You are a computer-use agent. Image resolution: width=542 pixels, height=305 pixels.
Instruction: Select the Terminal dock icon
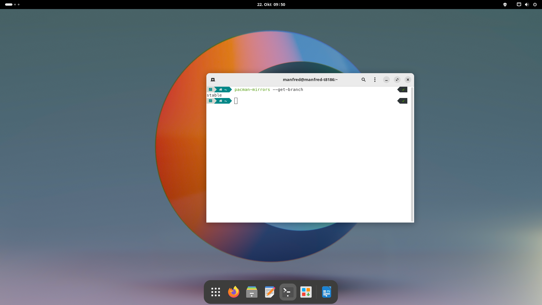(288, 292)
